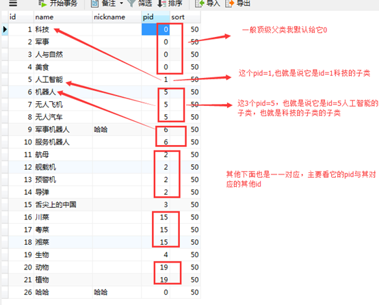The height and width of the screenshot is (305, 379).
Task: Click the name column header
Action: tap(64, 17)
